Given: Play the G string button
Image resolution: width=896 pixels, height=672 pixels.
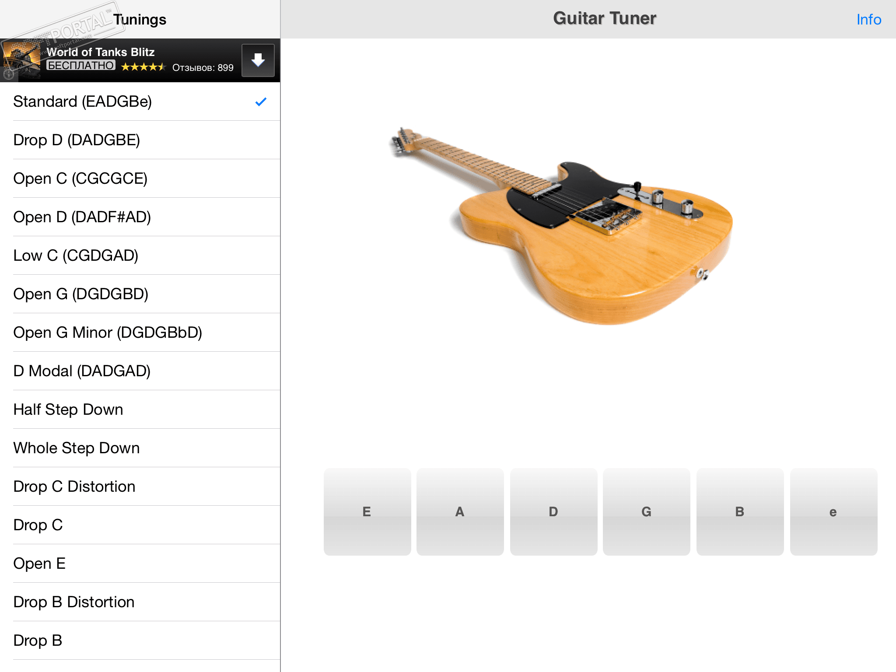Looking at the screenshot, I should pyautogui.click(x=646, y=511).
